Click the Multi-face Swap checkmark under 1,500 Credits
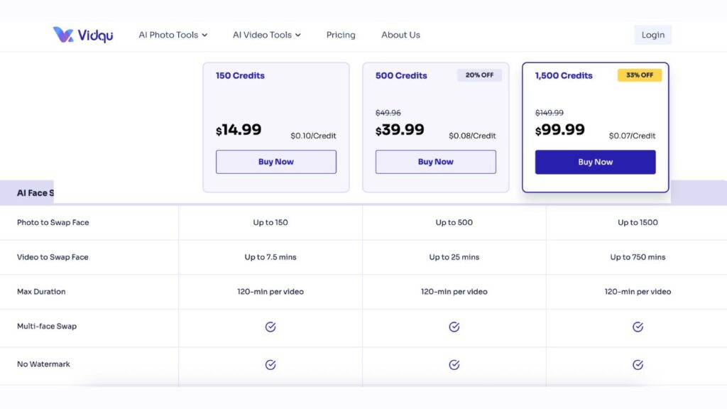The width and height of the screenshot is (727, 409). (x=637, y=327)
